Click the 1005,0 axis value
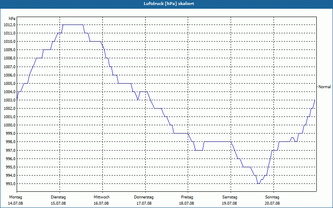The image size is (333, 208). click(10, 84)
